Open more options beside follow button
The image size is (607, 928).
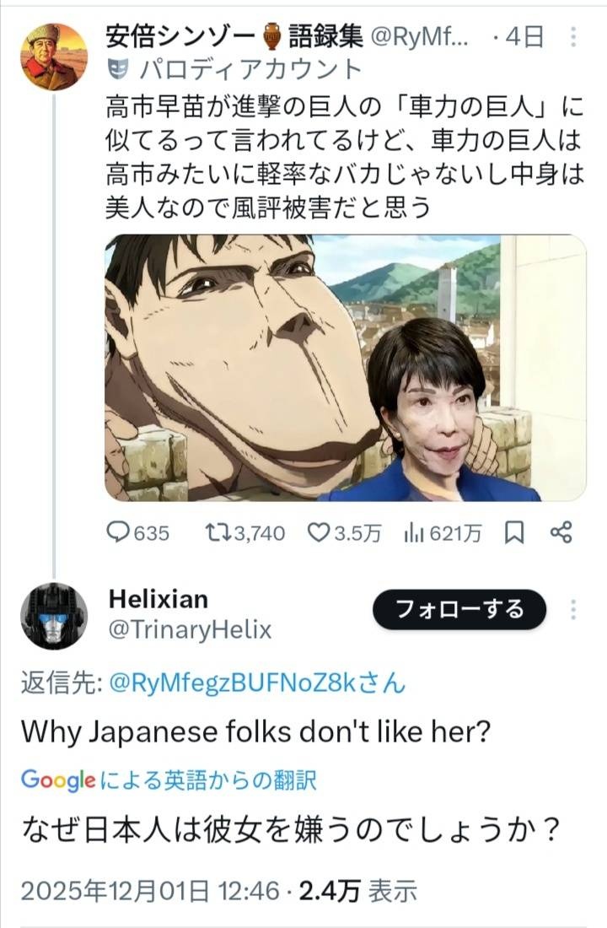click(574, 610)
